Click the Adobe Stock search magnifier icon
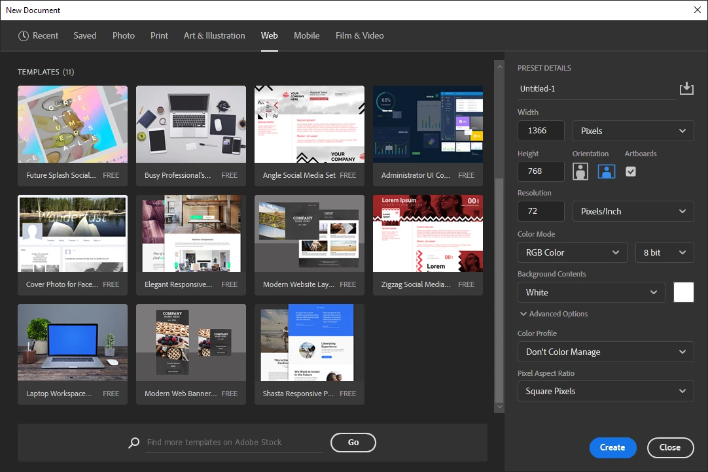The width and height of the screenshot is (708, 472). point(133,443)
